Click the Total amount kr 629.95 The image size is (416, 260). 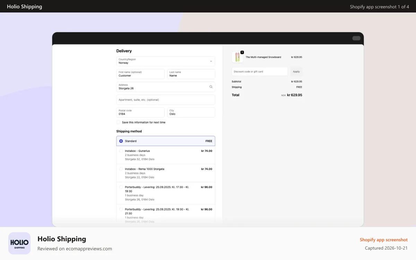[295, 95]
